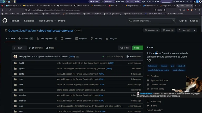The image size is (202, 113).
Task: Open the .github folder
Action: point(22,69)
